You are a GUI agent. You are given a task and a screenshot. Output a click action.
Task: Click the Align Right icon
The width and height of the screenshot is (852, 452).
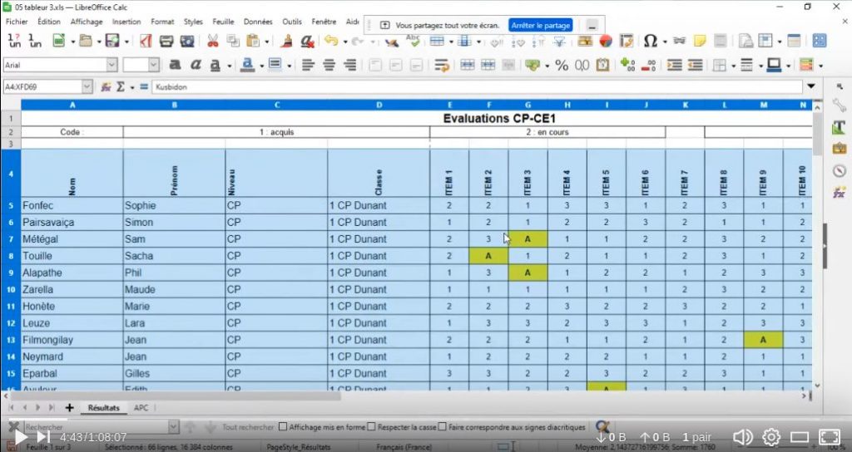click(x=350, y=65)
